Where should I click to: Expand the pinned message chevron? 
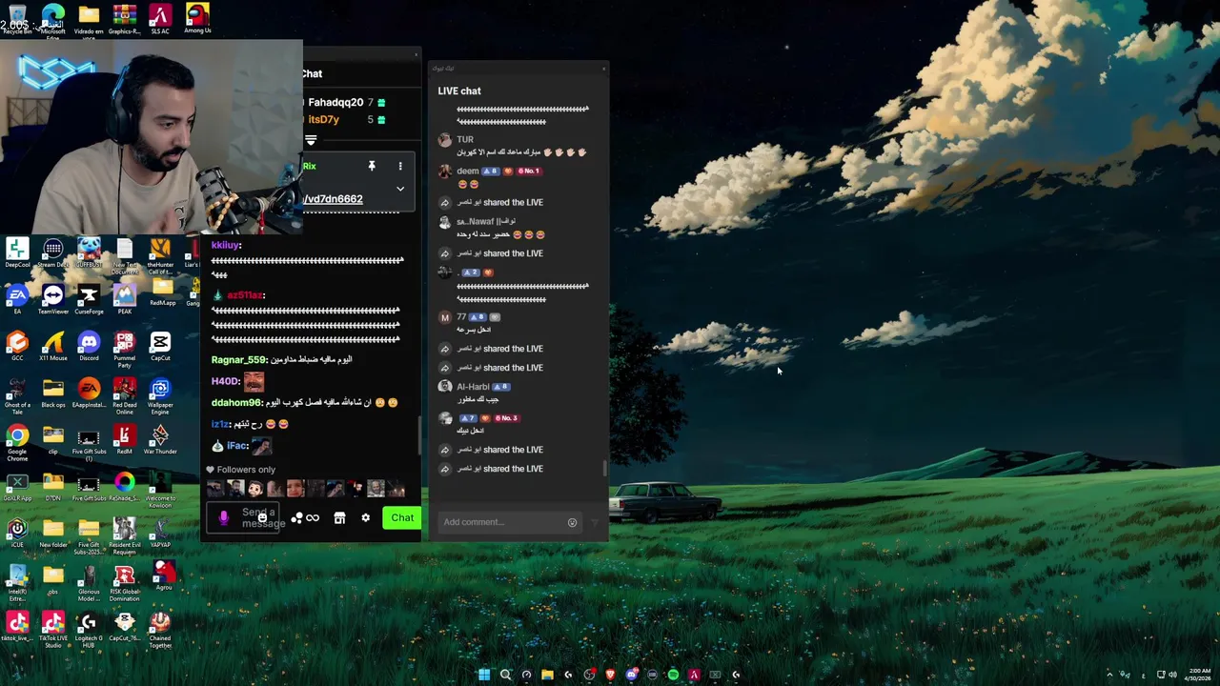tap(400, 189)
